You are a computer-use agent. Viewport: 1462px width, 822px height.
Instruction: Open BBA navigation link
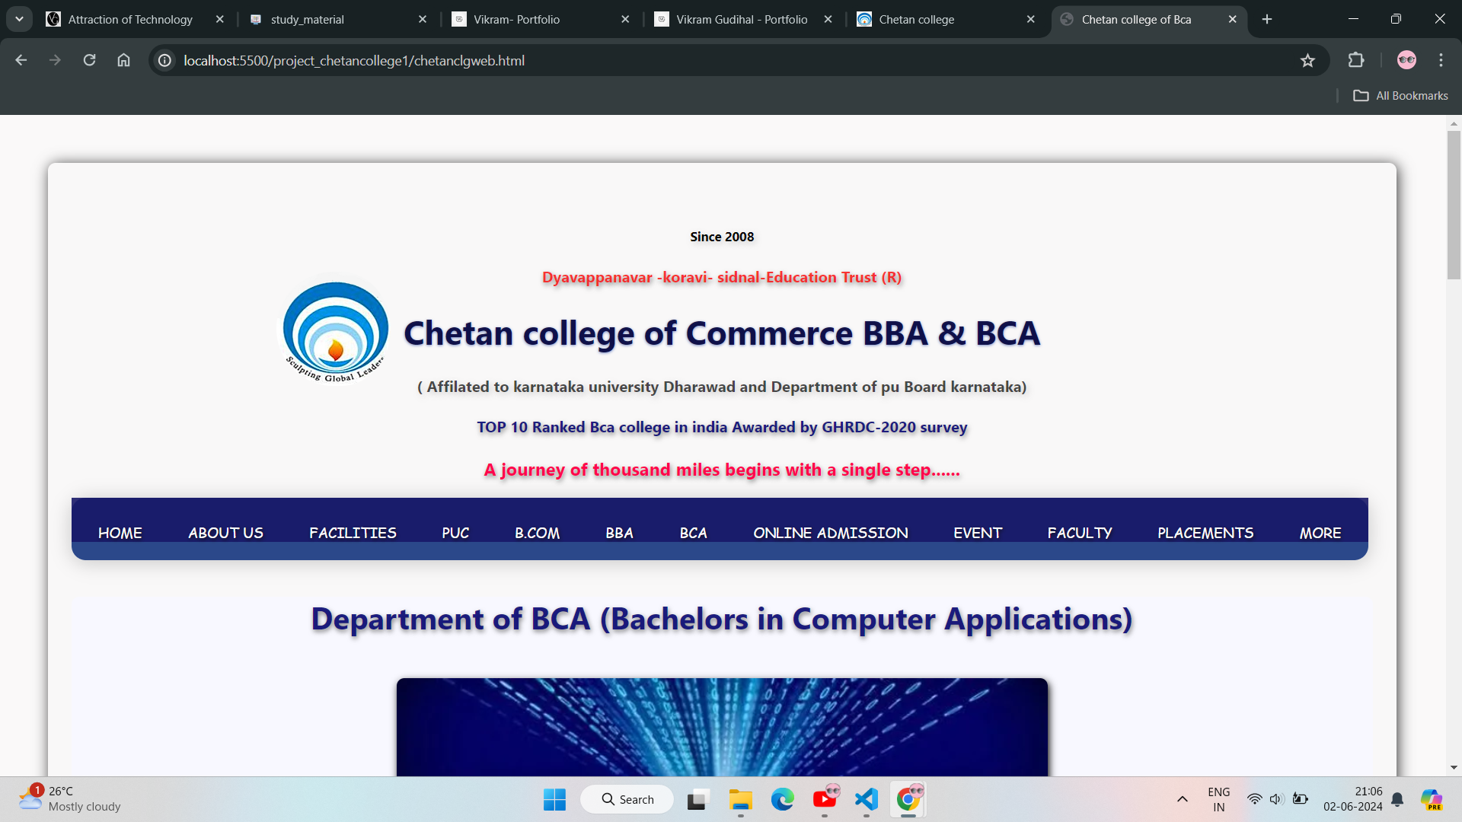point(619,533)
